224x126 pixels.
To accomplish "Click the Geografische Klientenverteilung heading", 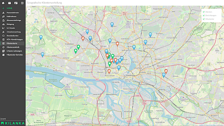I will pos(44,3).
